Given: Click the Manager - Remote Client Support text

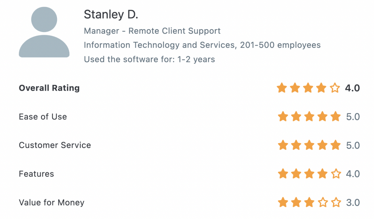Looking at the screenshot, I should [152, 31].
